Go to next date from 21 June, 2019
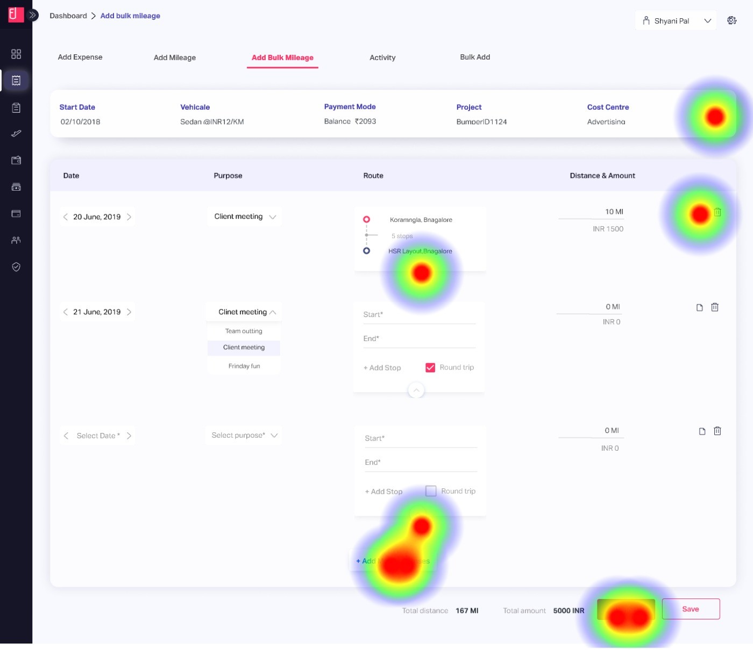This screenshot has width=753, height=650. coord(129,312)
